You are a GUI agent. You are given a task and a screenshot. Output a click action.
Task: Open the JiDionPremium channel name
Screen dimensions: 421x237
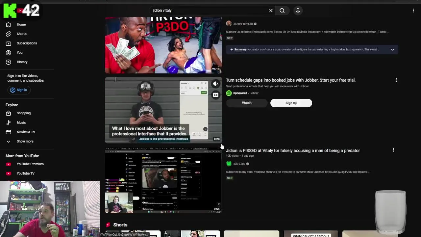[x=243, y=24]
